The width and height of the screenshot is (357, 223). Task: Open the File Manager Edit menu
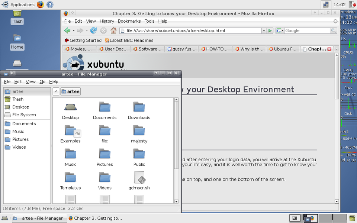18,82
